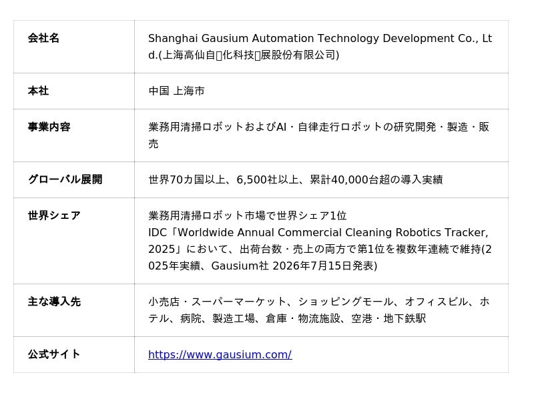Select the 事業内容 row label
Image resolution: width=534 pixels, height=393 pixels.
pos(49,127)
